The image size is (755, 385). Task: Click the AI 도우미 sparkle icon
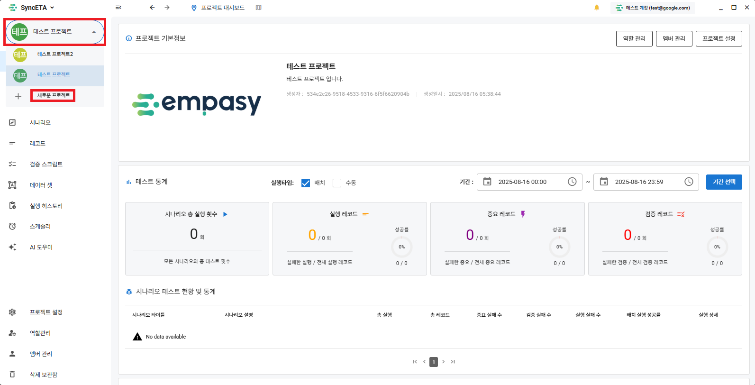[x=12, y=247]
